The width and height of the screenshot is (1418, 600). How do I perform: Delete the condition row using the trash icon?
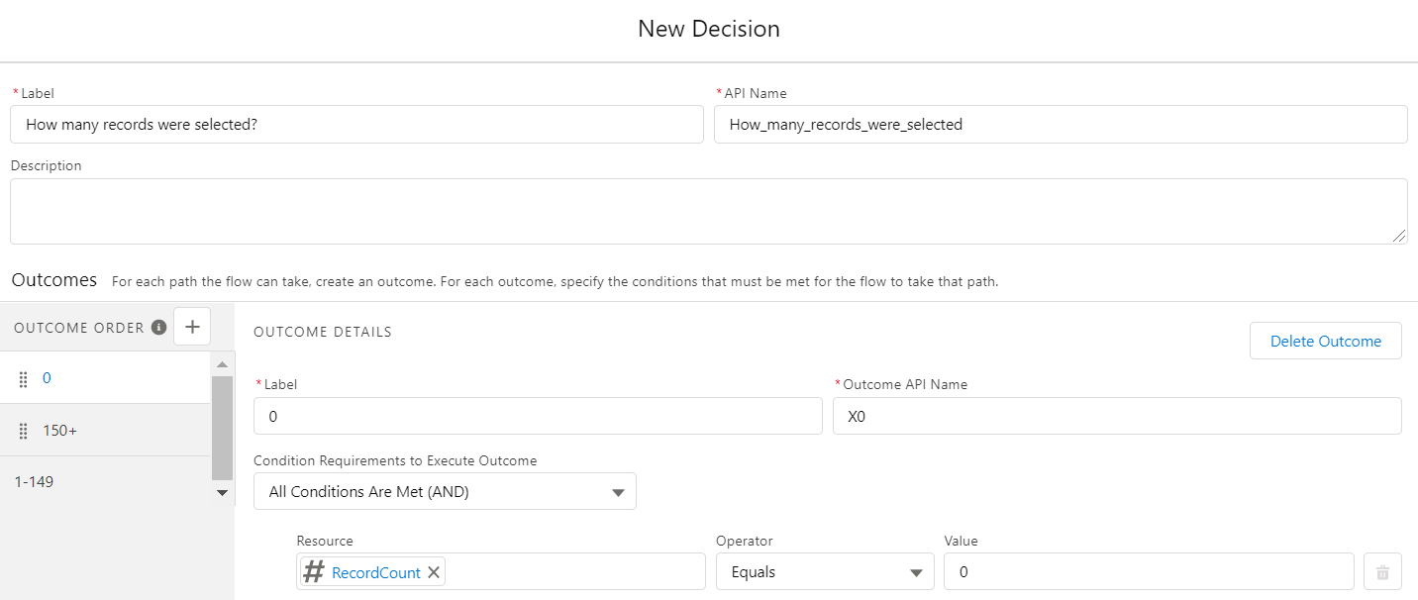tap(1382, 571)
